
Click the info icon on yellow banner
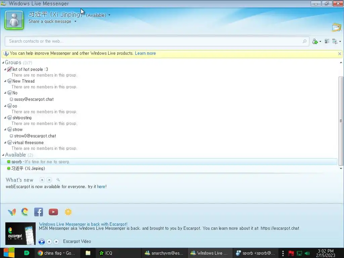click(6, 53)
